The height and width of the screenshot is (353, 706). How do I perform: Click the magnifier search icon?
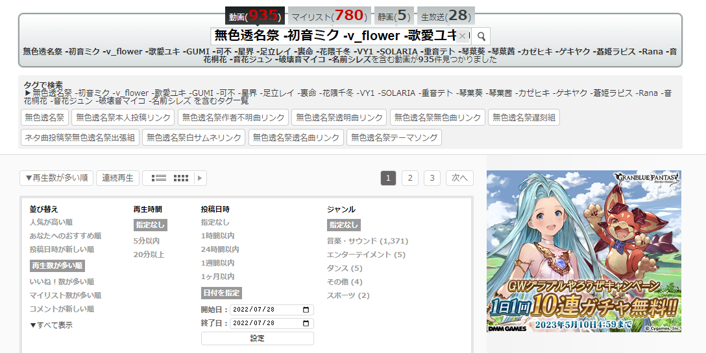(481, 36)
